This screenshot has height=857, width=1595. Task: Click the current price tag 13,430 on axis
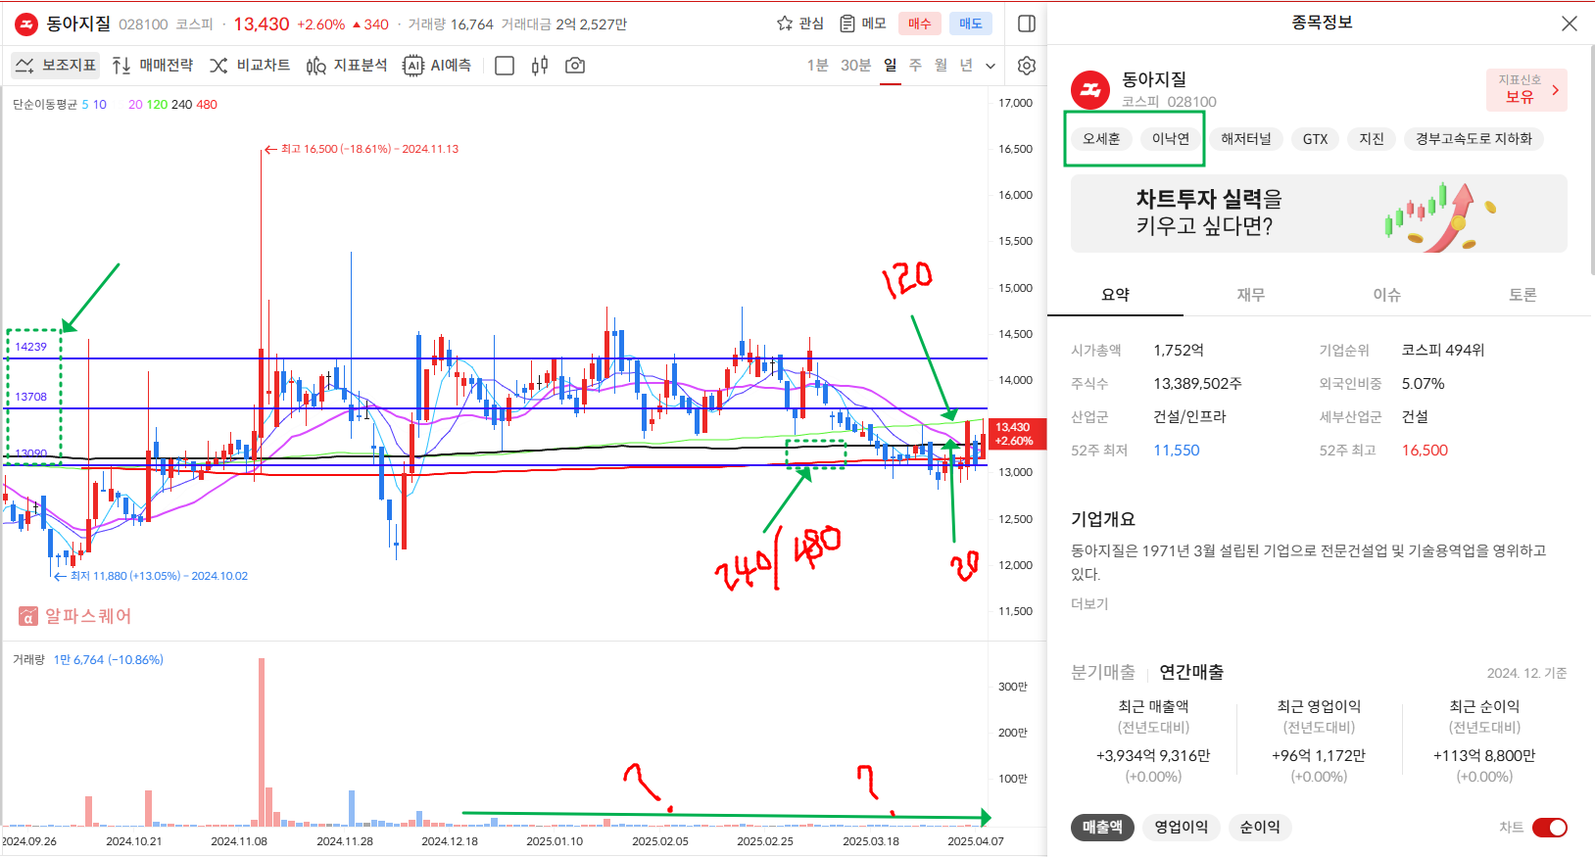(1017, 434)
